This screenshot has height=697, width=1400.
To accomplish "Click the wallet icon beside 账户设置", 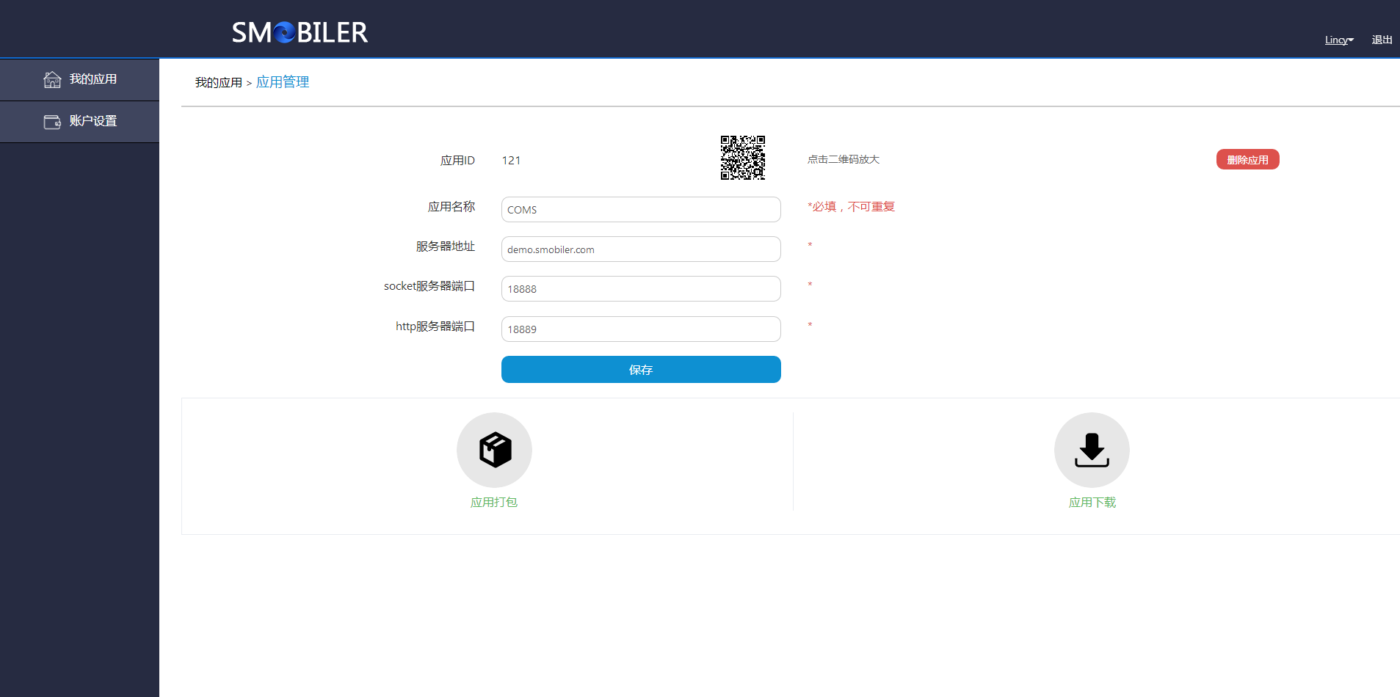I will pos(52,122).
